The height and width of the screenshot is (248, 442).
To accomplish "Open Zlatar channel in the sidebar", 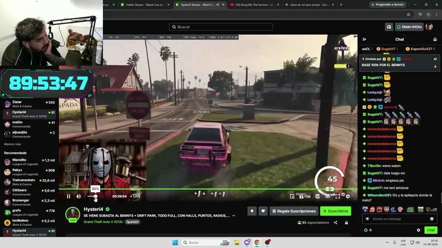I will click(x=29, y=104).
